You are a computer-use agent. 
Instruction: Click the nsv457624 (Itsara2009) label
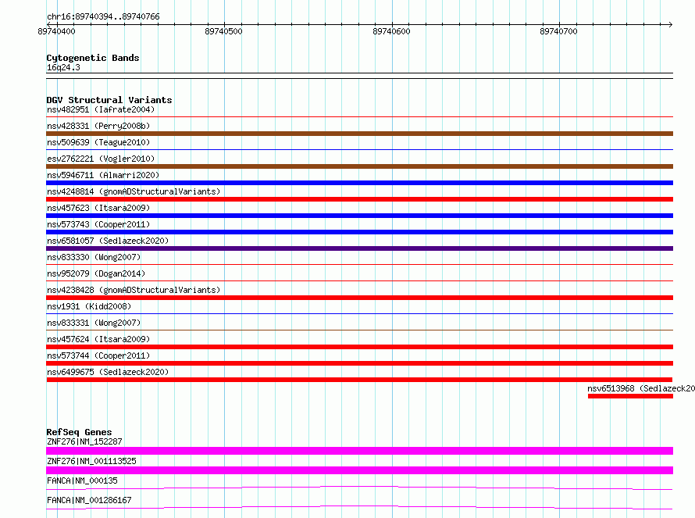98,339
